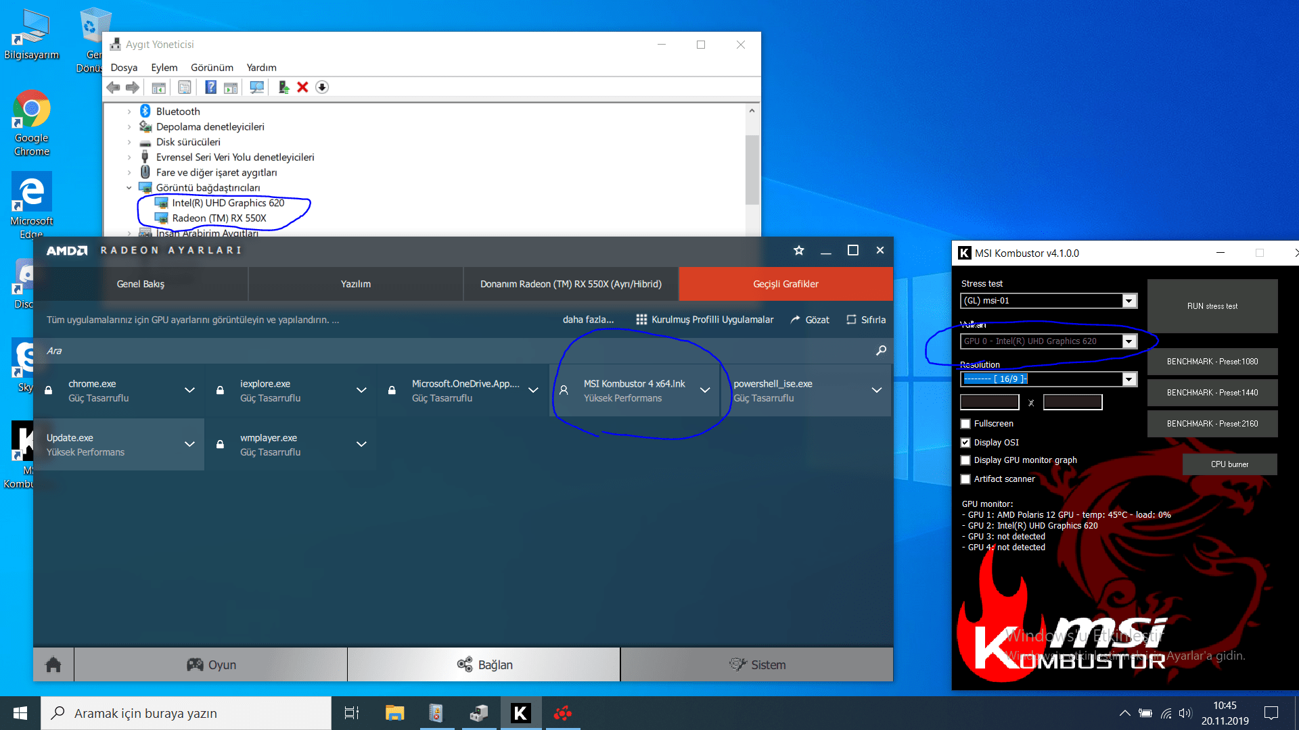Expand MSI Kombustor 4 x64.lnk profile chevron

pyautogui.click(x=705, y=391)
